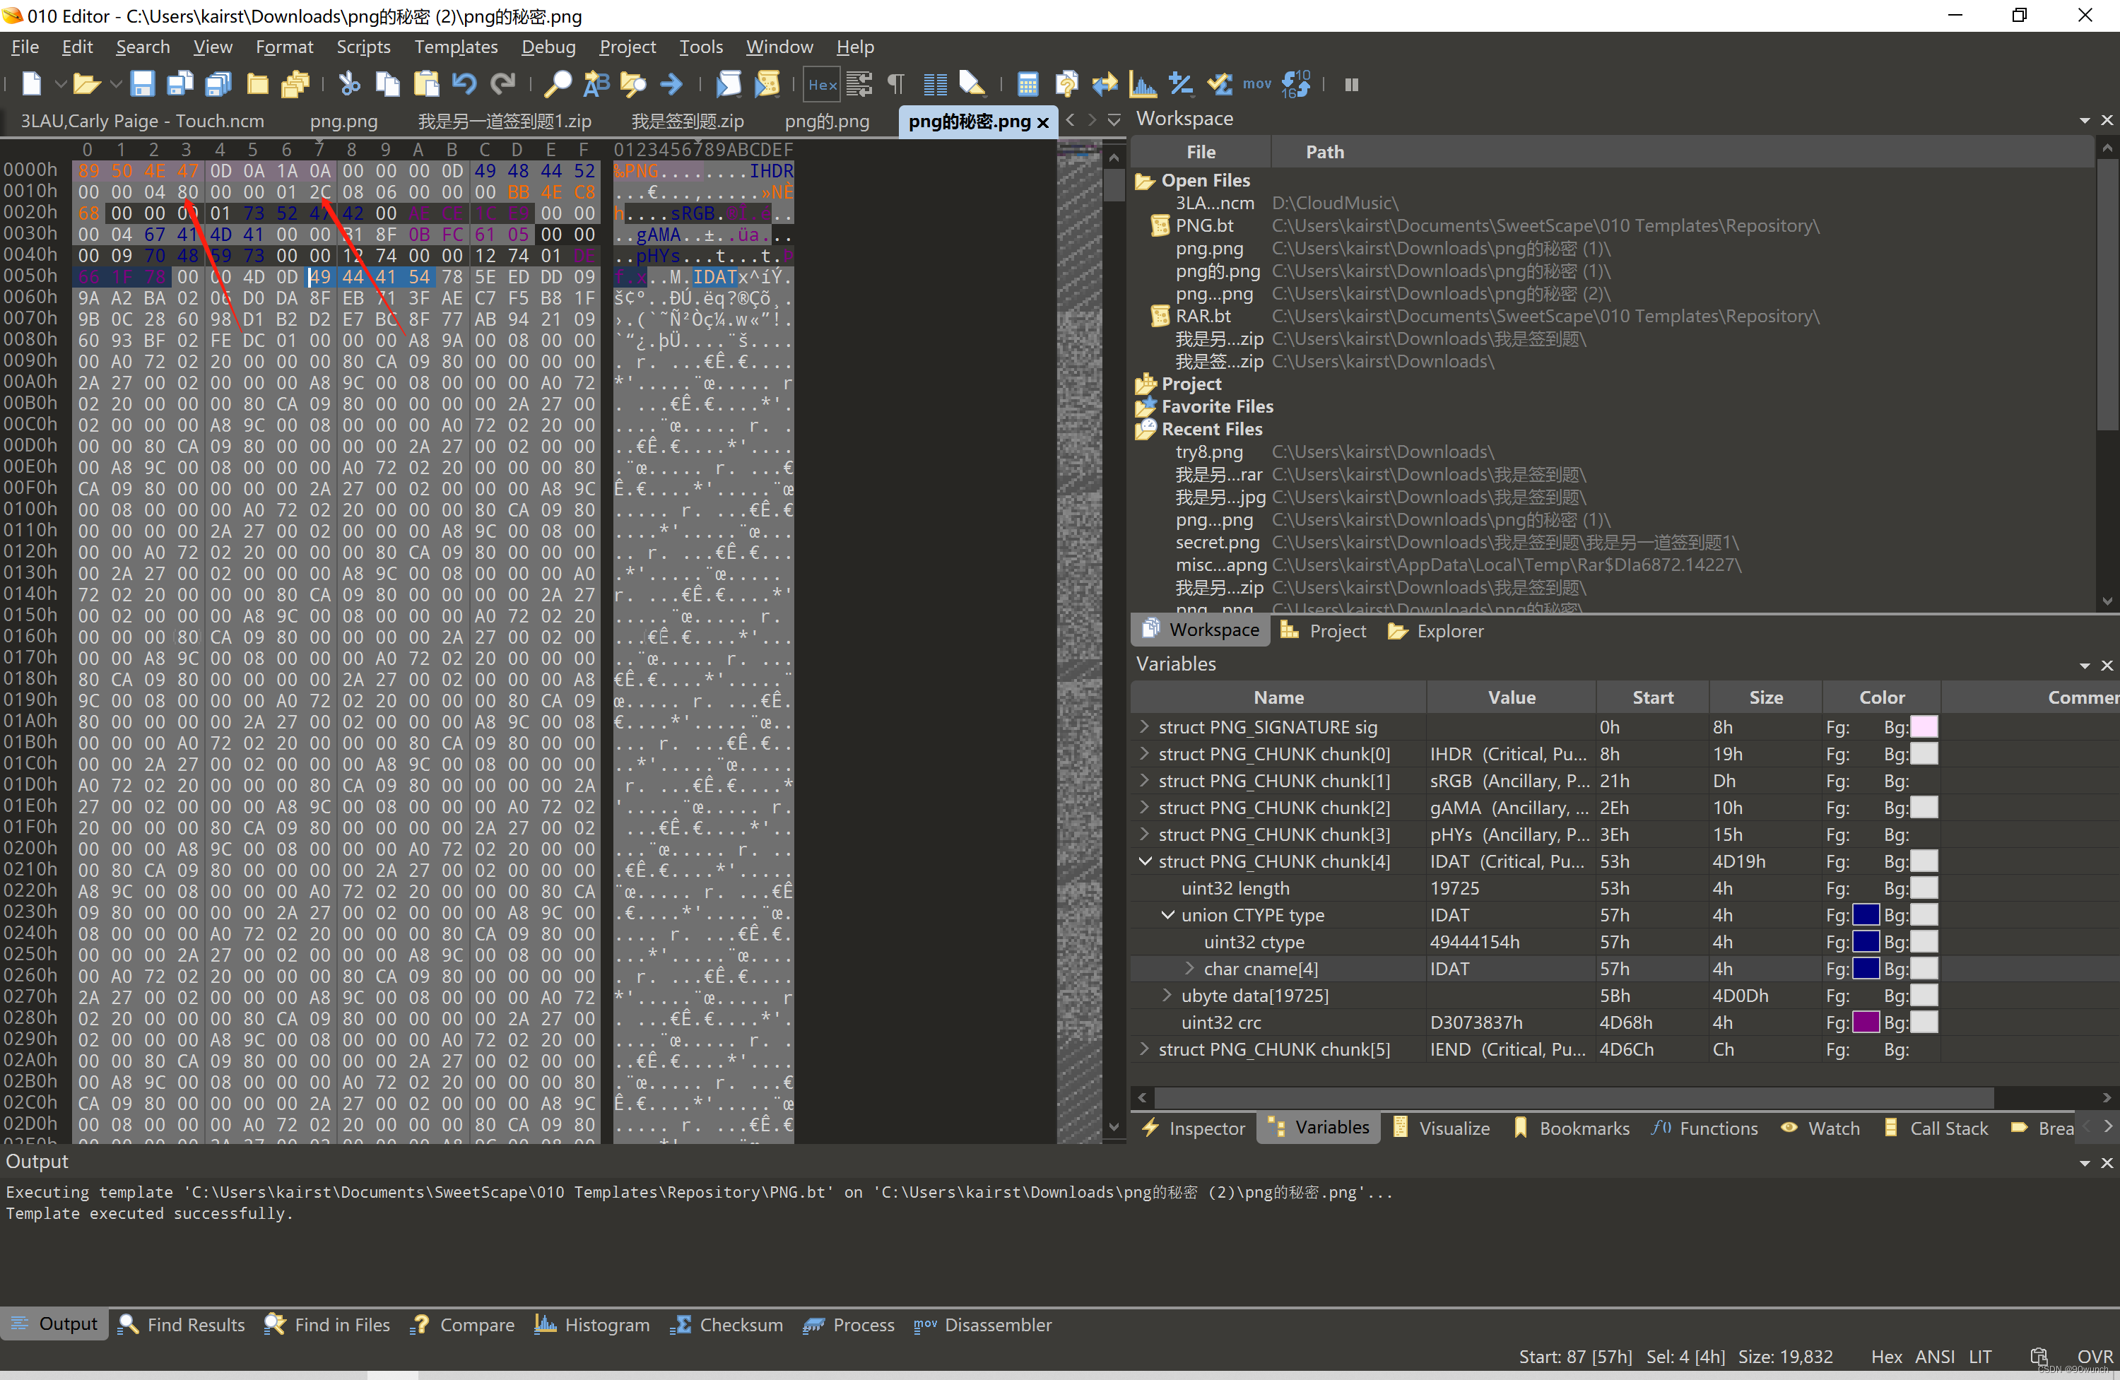The width and height of the screenshot is (2120, 1380).
Task: Collapse struct PNG_CHUNK chunk[4] row
Action: [x=1145, y=861]
